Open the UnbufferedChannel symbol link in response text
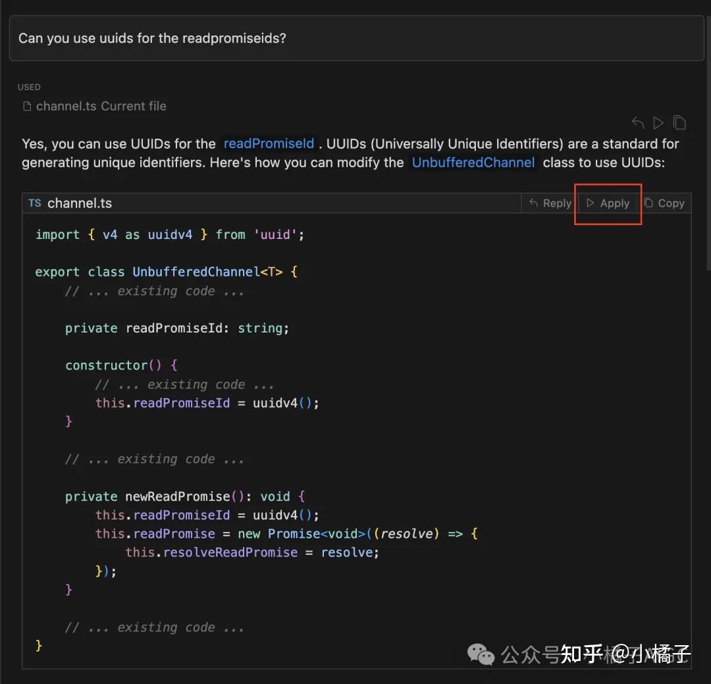 click(473, 163)
